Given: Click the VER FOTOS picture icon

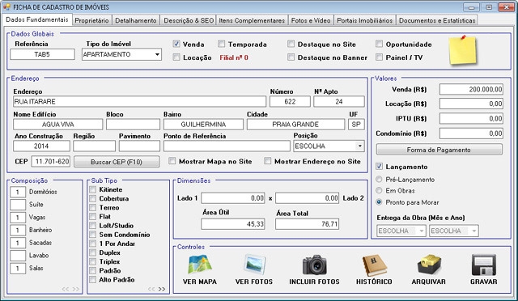Looking at the screenshot, I should 254,265.
